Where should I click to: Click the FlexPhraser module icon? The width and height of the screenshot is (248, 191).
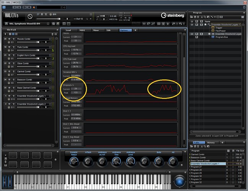coord(213,31)
